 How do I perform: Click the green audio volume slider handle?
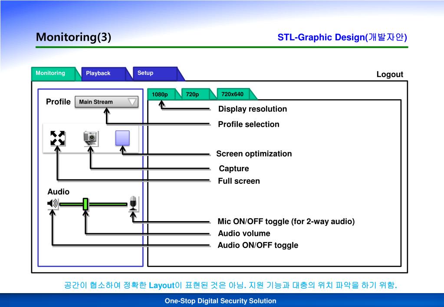tap(86, 204)
